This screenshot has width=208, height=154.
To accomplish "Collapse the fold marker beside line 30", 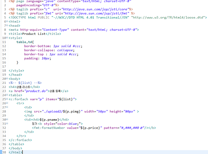I will tap(7, 120).
